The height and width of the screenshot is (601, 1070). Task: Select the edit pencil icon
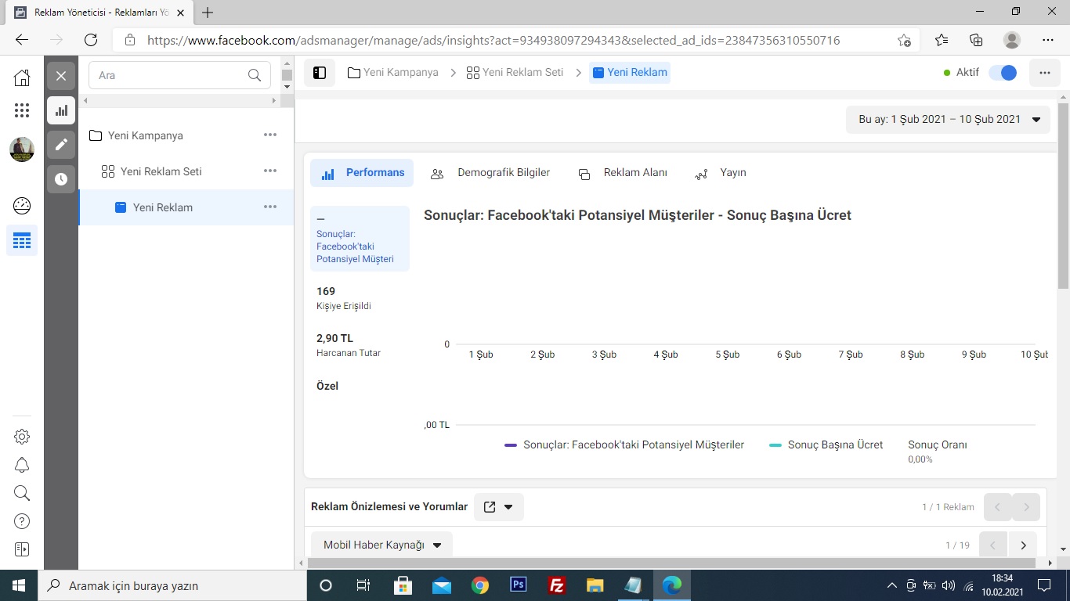point(61,145)
